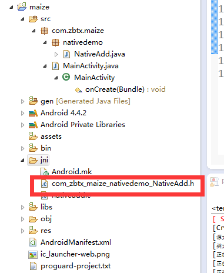Click the green MainActivity class icon
Viewport: 224px width, 273px height.
(66, 77)
